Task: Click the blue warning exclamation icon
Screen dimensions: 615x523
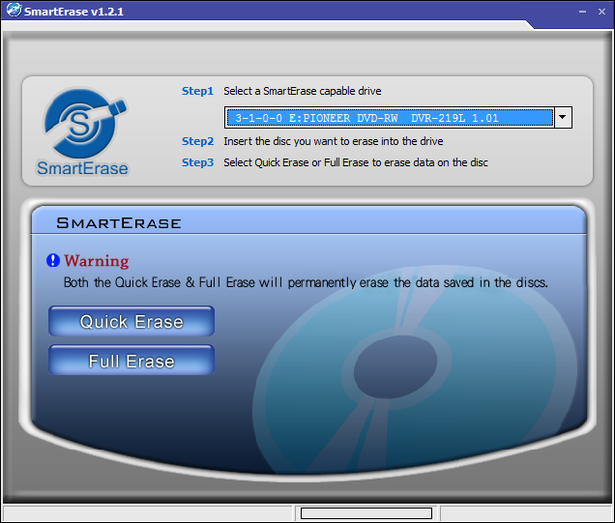Action: click(53, 260)
